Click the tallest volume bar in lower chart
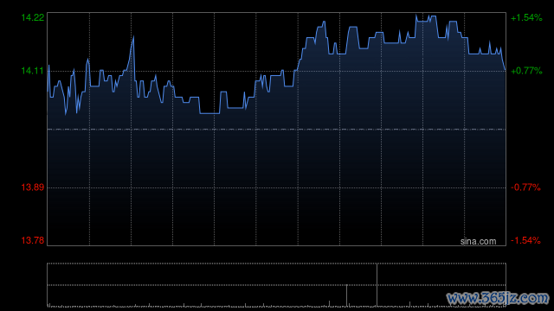 point(377,285)
